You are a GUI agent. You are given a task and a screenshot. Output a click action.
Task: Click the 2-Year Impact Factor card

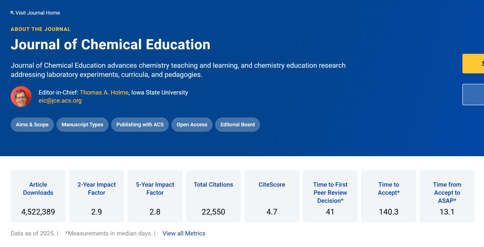(x=96, y=196)
